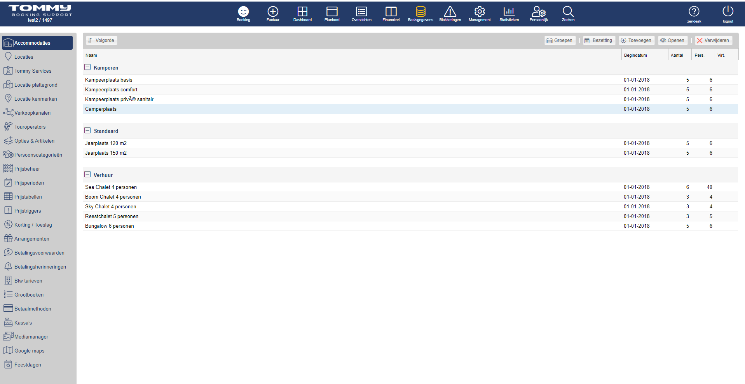Open Kassa's sidebar item

(37, 323)
